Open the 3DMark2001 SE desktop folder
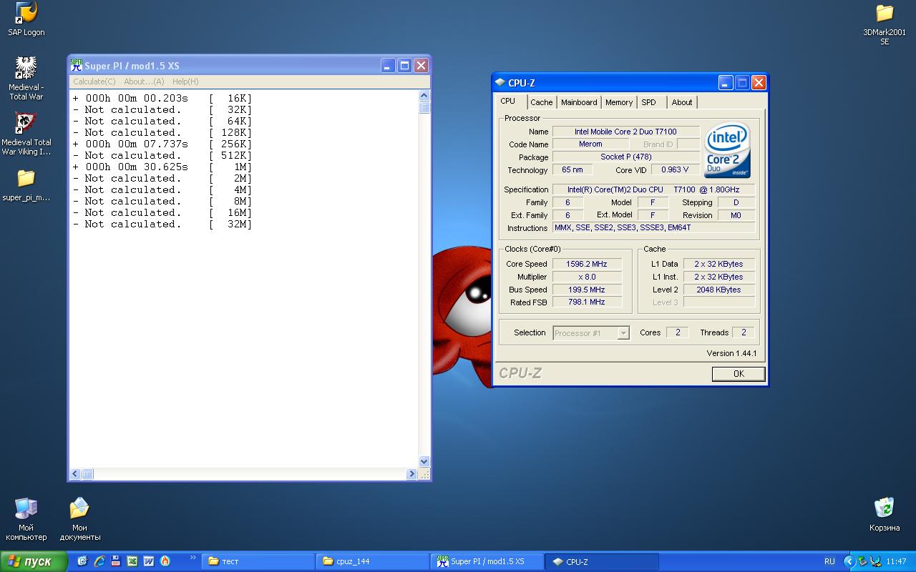 (x=885, y=24)
